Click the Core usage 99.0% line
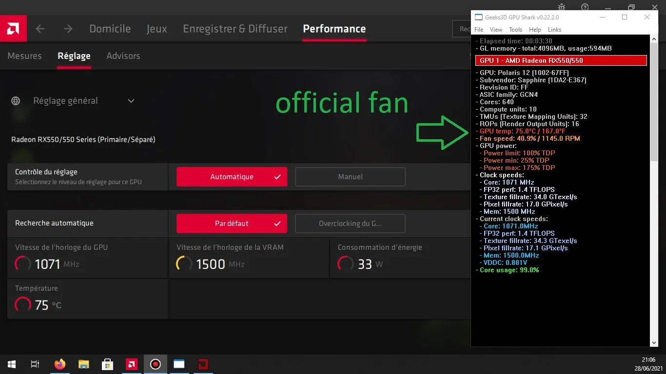The width and height of the screenshot is (666, 374). click(x=507, y=270)
